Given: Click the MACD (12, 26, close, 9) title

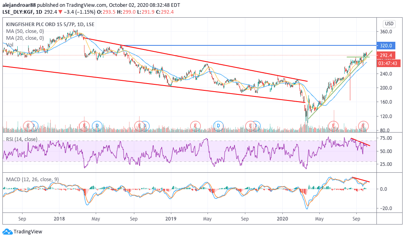Looking at the screenshot, I should pos(32,180).
